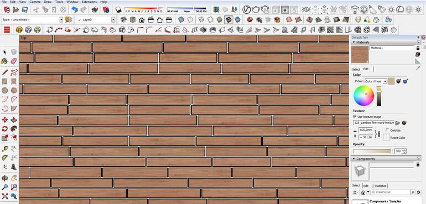Open the Color Wheel picker dropdown
The image size is (426, 204).
click(385, 81)
